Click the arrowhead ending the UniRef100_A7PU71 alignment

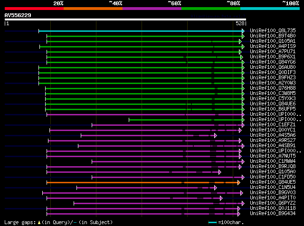pos(240,52)
